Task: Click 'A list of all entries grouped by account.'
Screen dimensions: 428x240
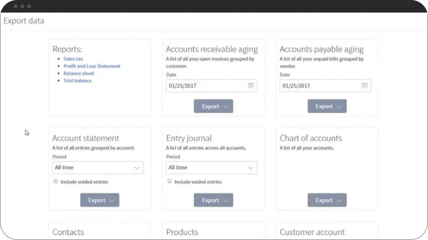Action: [94, 148]
